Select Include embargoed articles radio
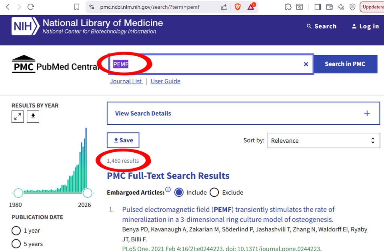 coord(179,192)
